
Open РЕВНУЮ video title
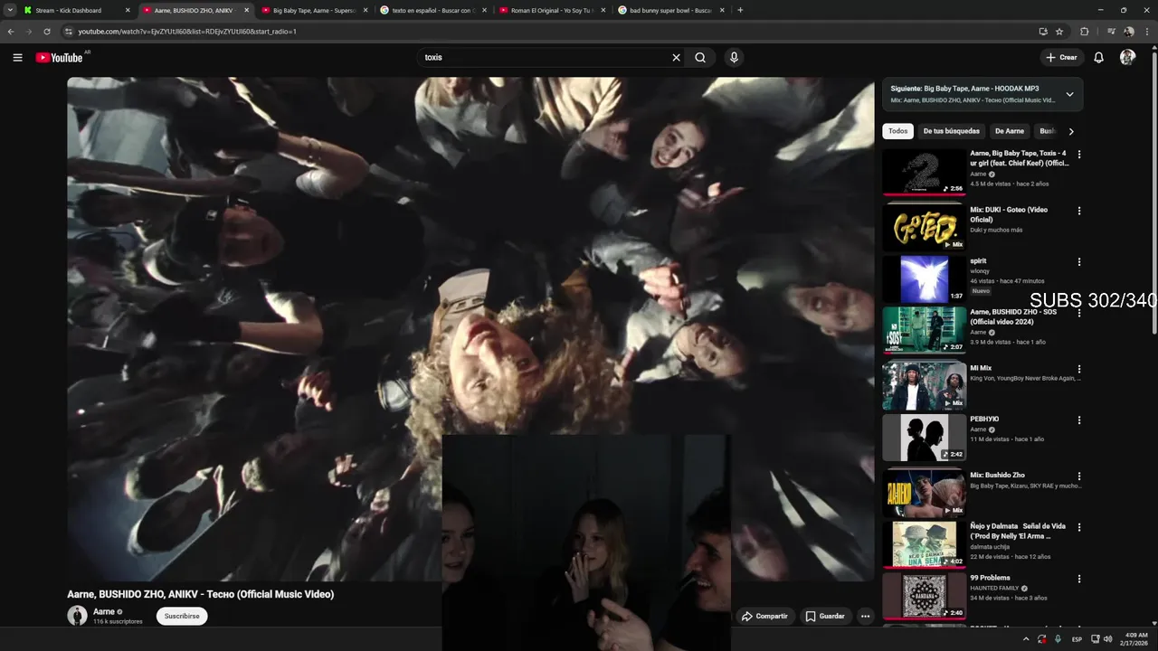tap(984, 419)
